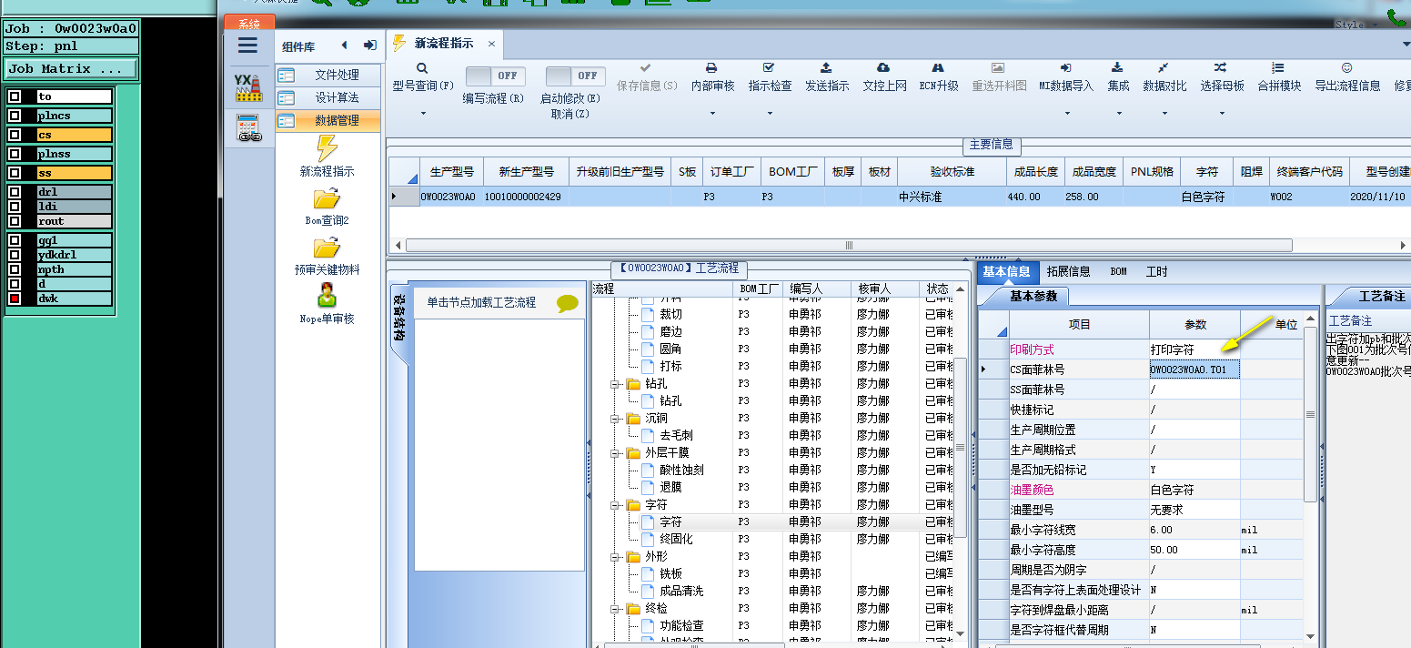Open the 文件处理 section

(328, 75)
